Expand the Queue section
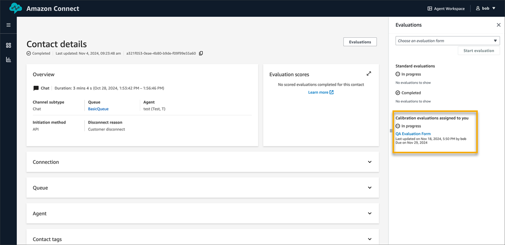The width and height of the screenshot is (505, 245). tap(369, 188)
